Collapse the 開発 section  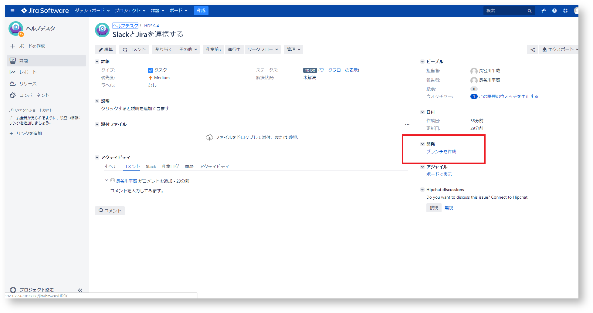coord(422,144)
